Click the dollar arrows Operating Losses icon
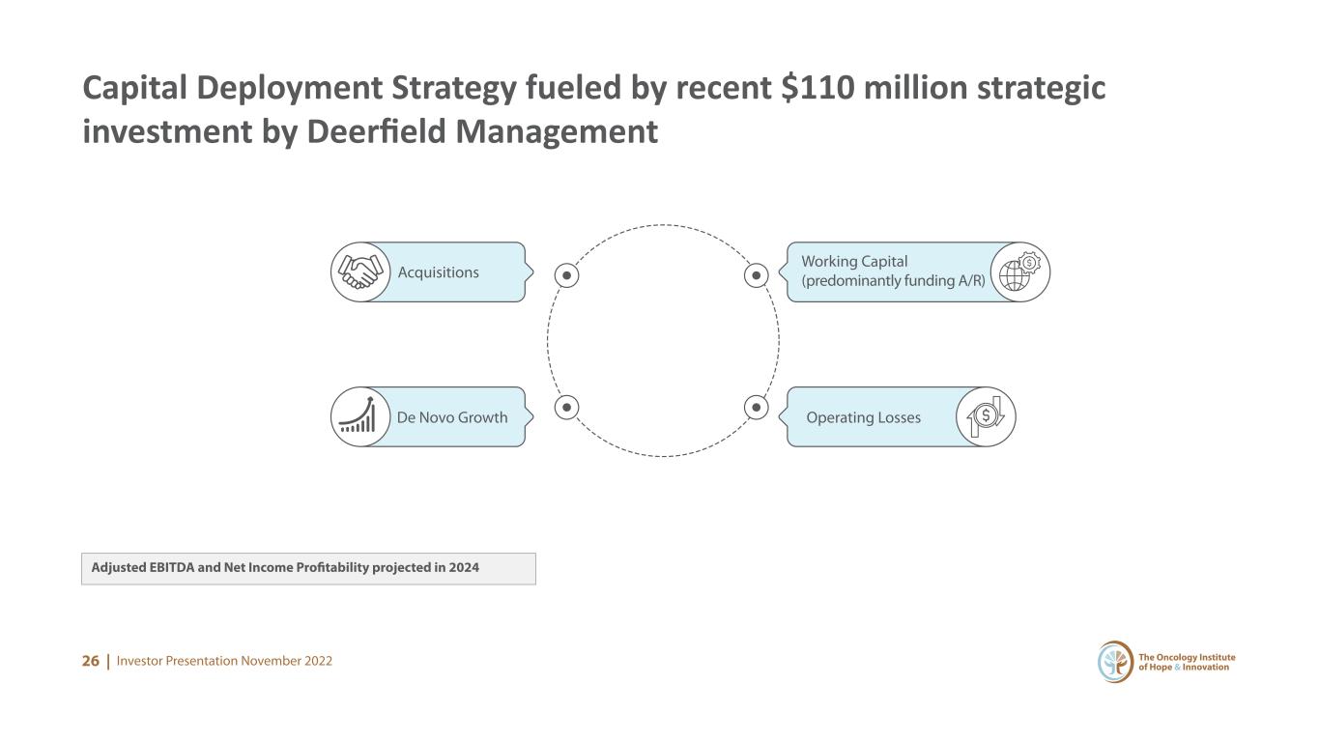The image size is (1319, 742). (986, 416)
